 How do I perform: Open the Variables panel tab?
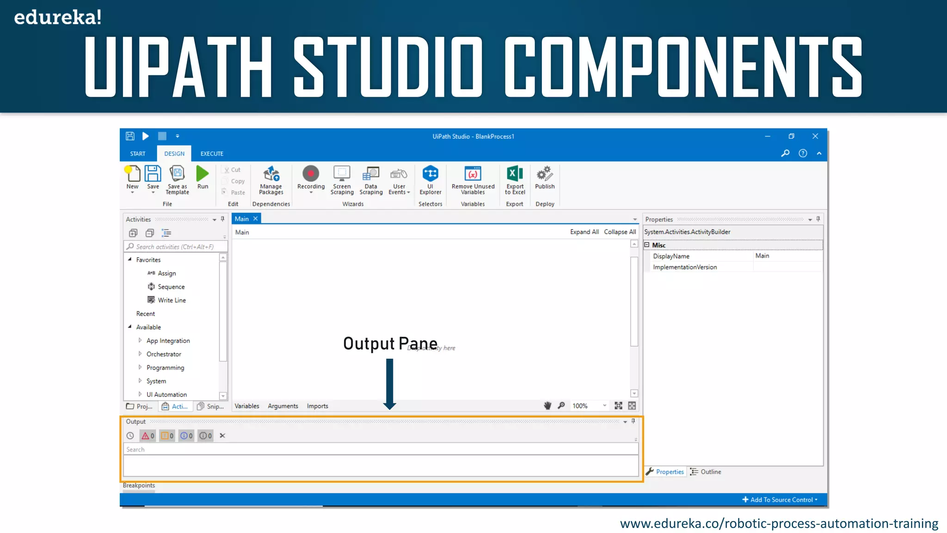point(246,406)
